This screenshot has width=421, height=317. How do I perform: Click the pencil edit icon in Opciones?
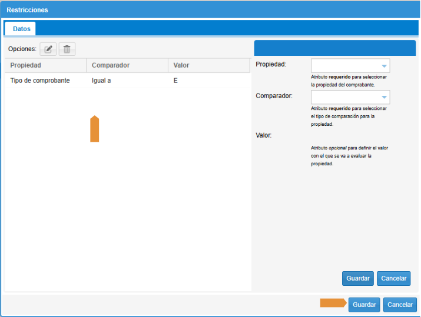point(48,49)
